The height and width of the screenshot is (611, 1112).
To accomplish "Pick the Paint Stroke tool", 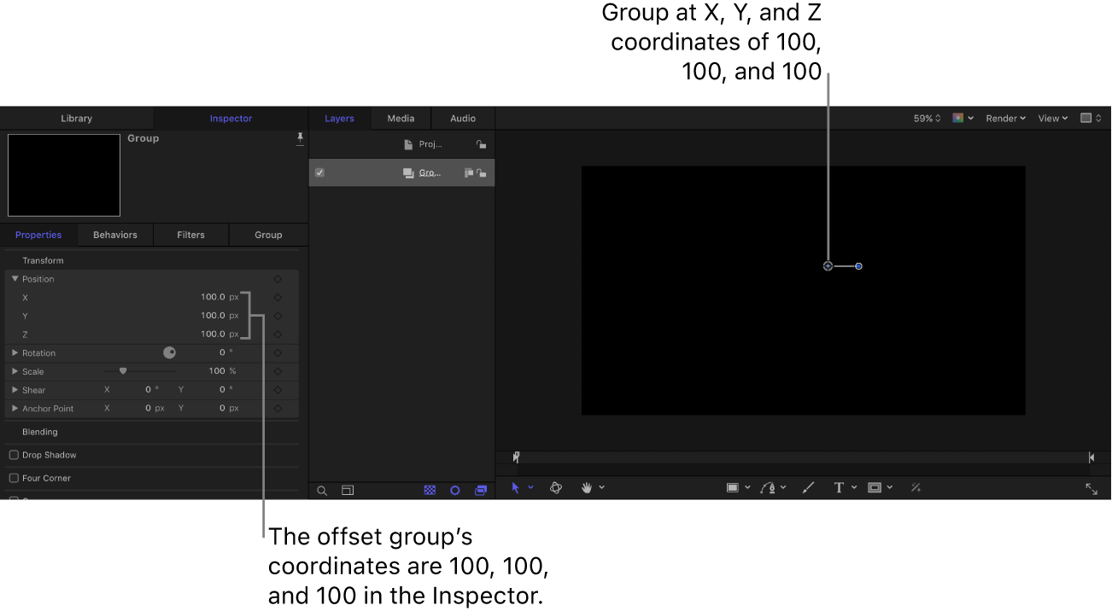I will 808,487.
